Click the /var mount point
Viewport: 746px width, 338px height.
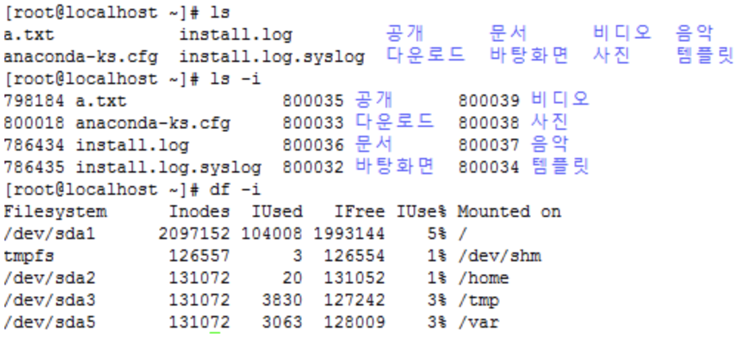point(479,323)
